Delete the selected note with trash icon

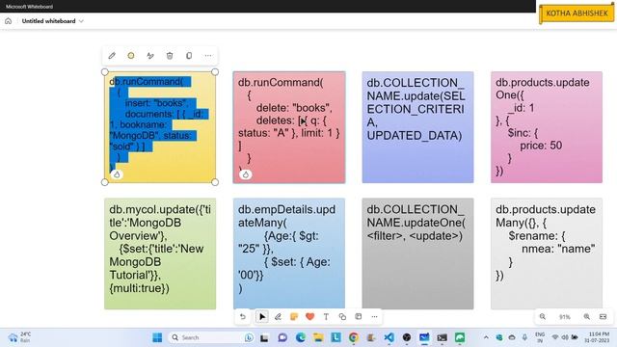pyautogui.click(x=170, y=56)
